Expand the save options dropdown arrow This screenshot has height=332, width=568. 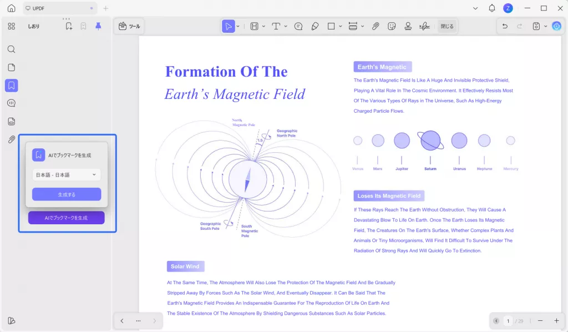(x=546, y=26)
